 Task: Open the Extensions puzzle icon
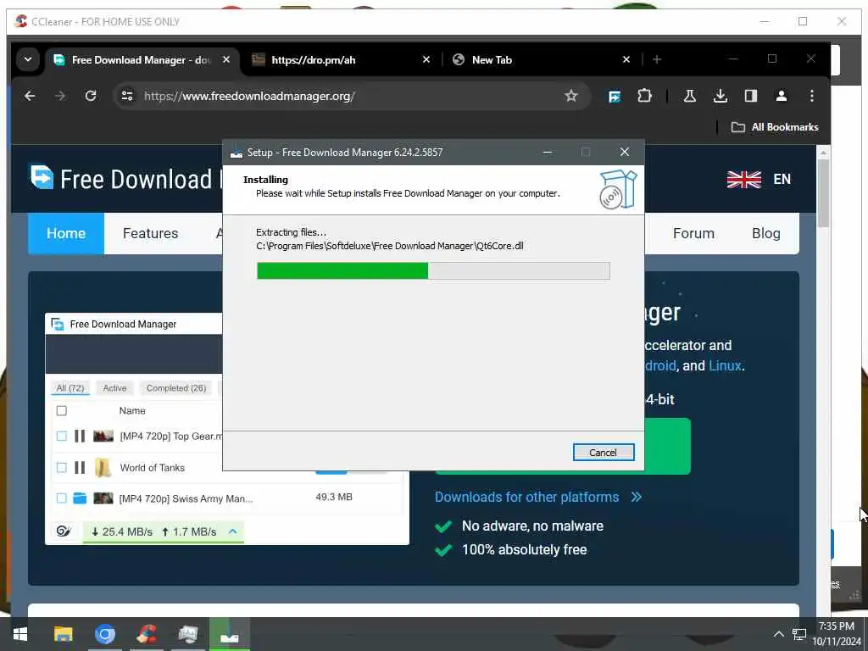pos(644,96)
